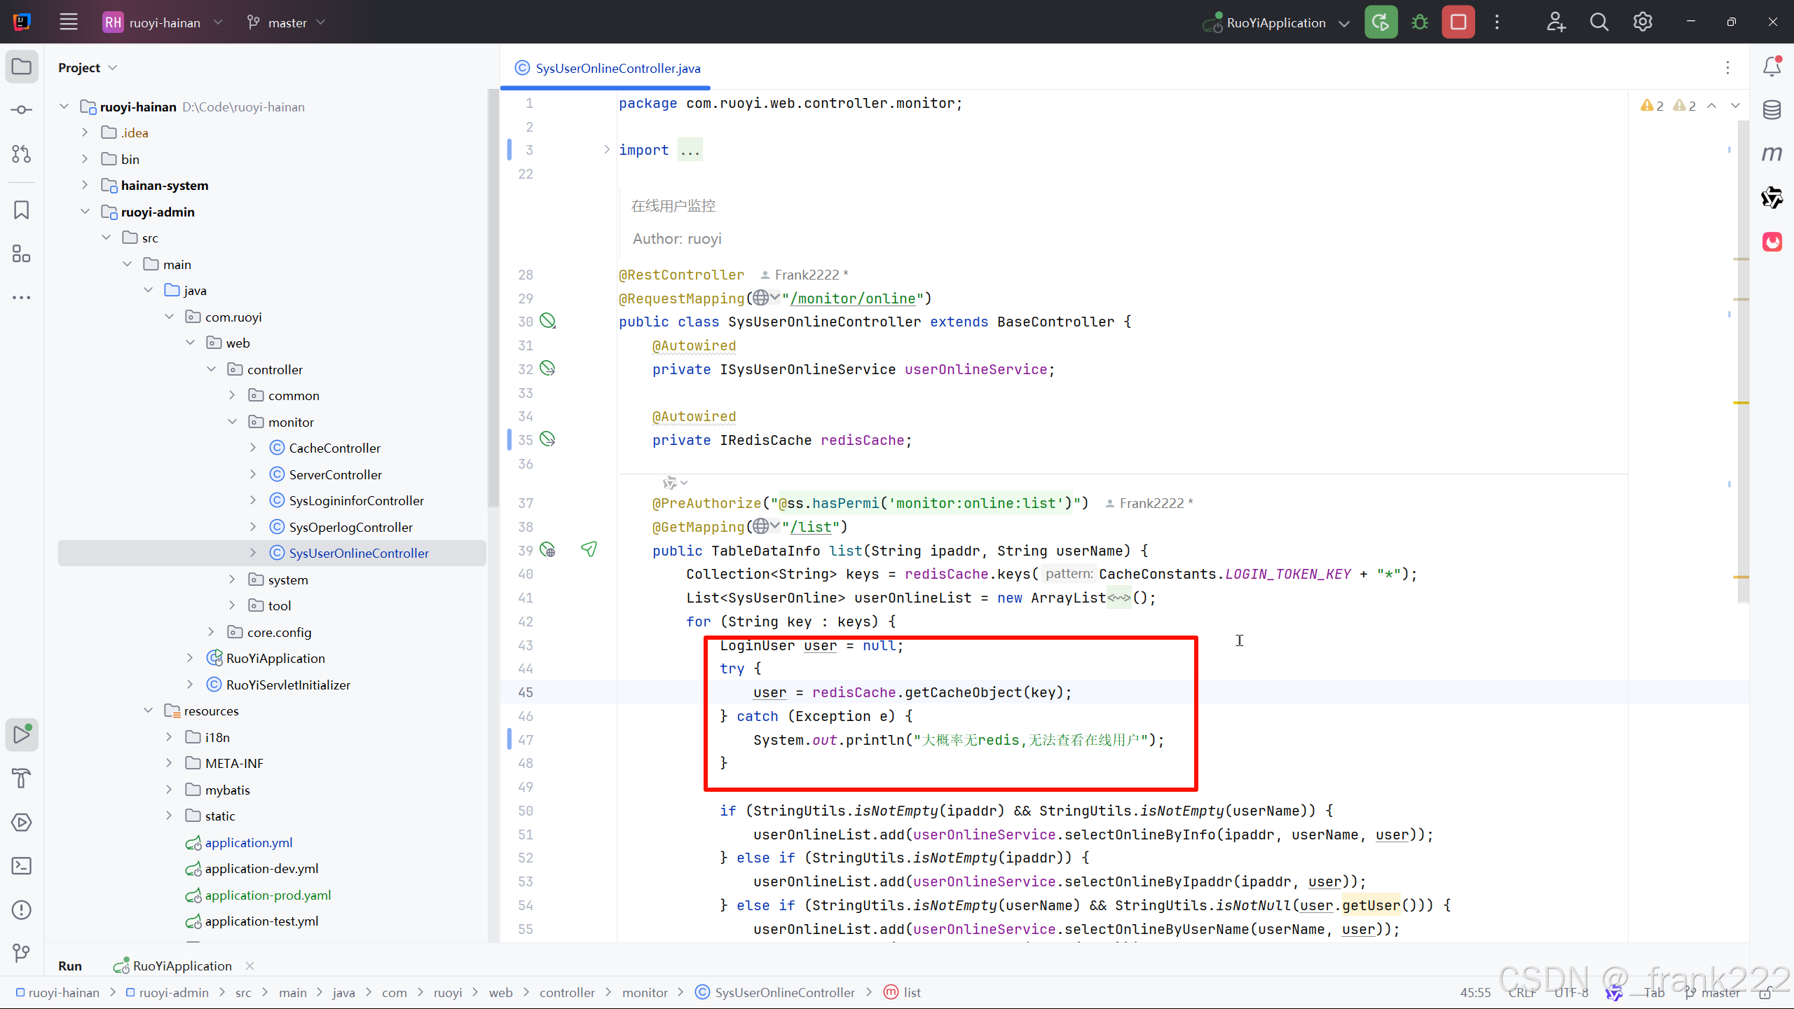Toggle the Run tool window button
Image resolution: width=1794 pixels, height=1009 pixels.
tap(22, 734)
